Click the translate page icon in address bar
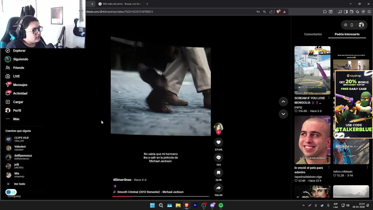Viewport: 373px width, 210px height. [x=264, y=12]
